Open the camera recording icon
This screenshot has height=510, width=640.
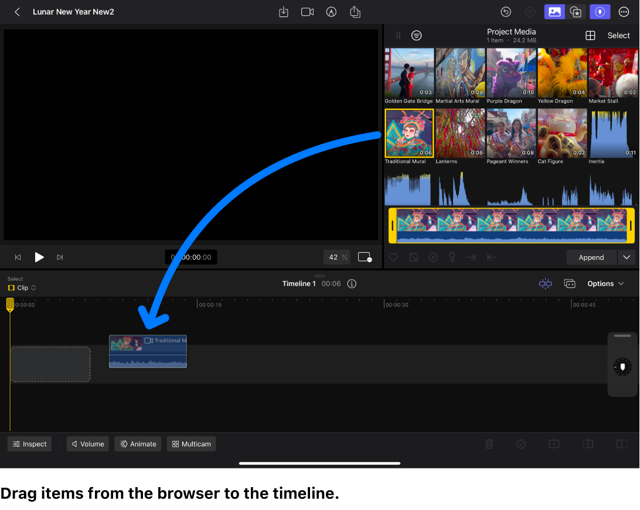pyautogui.click(x=307, y=12)
